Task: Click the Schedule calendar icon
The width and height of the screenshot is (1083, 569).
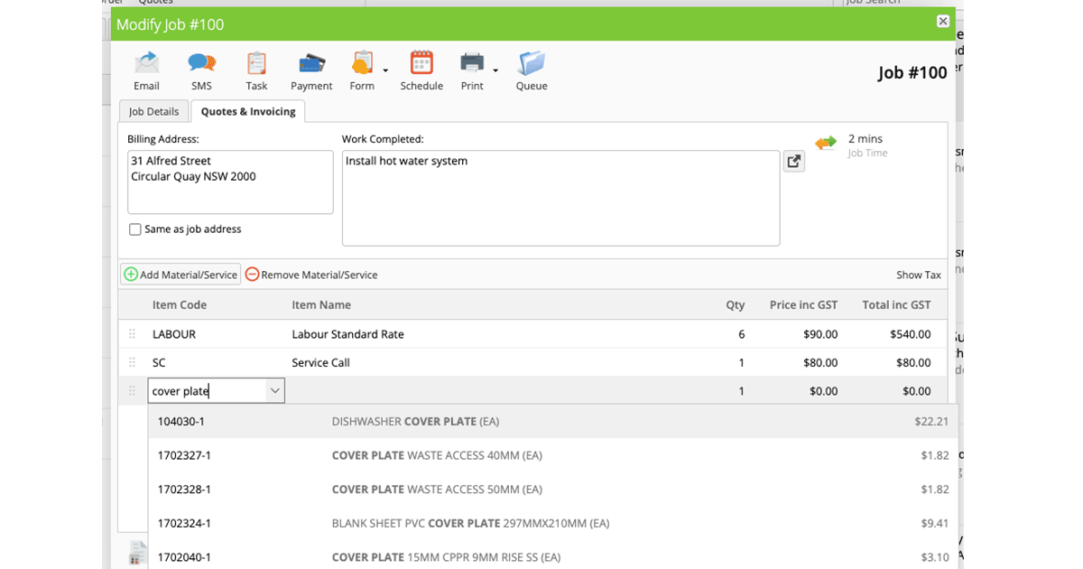Action: tap(421, 63)
